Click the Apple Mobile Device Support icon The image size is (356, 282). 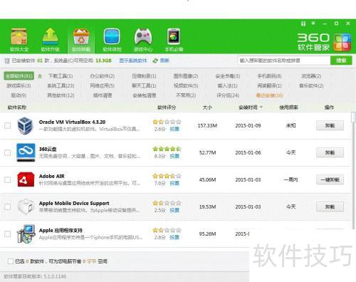26,207
